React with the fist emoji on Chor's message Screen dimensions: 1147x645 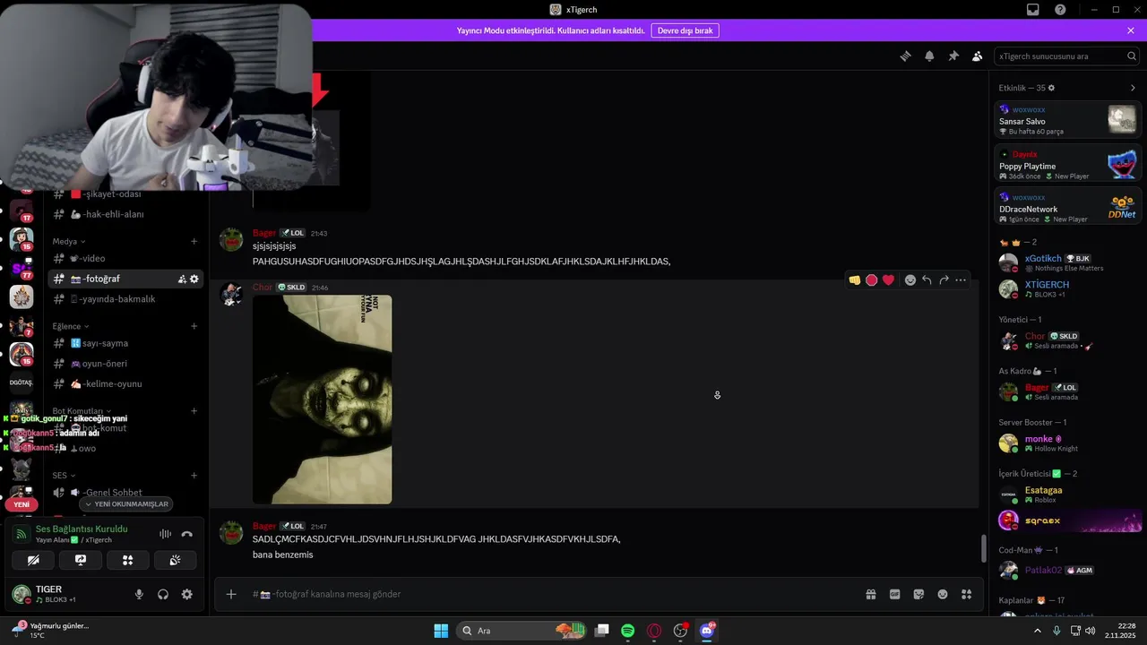click(x=855, y=280)
